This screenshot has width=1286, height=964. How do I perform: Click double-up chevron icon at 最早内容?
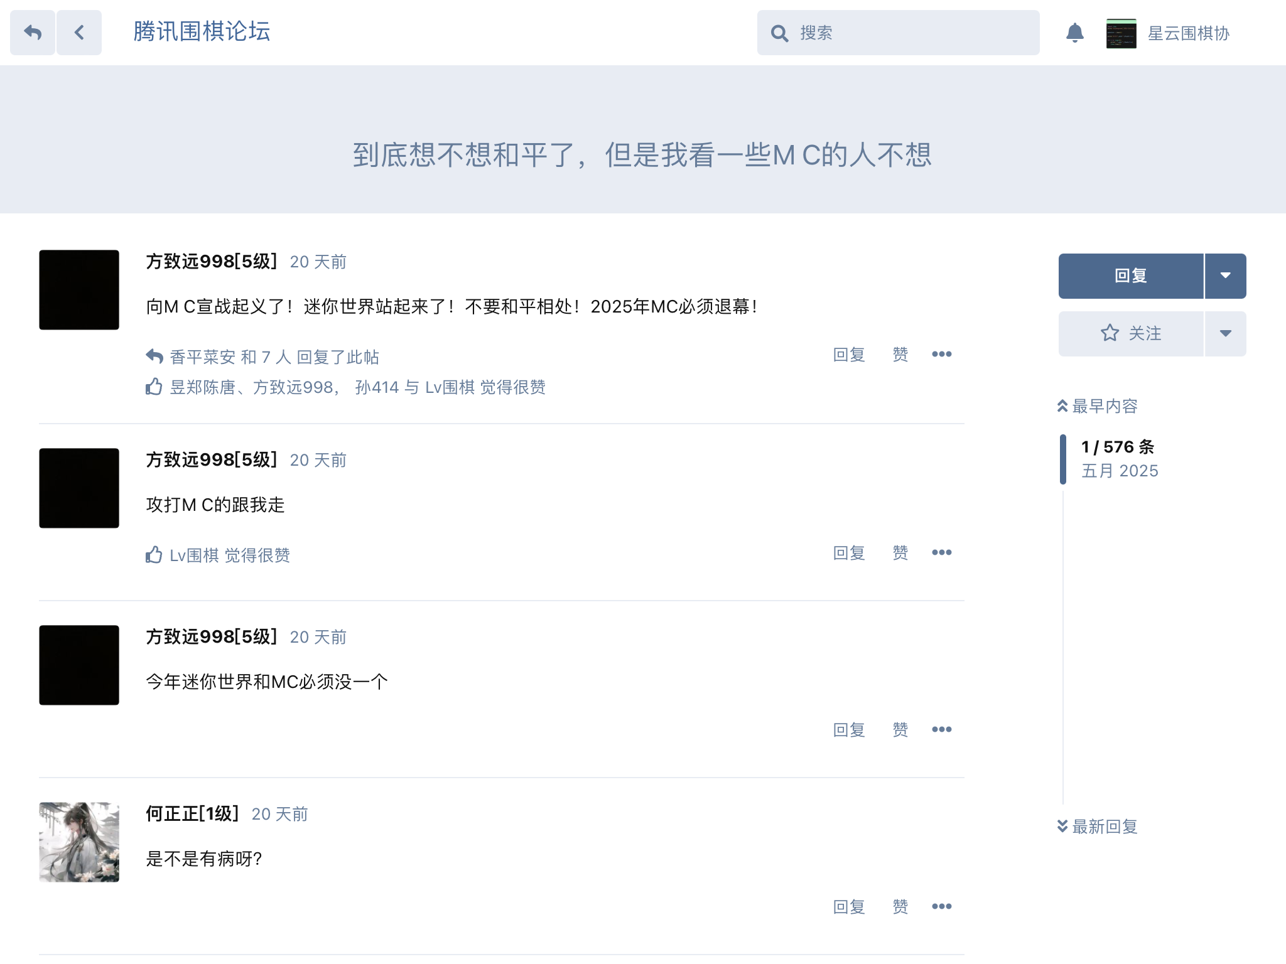1062,406
